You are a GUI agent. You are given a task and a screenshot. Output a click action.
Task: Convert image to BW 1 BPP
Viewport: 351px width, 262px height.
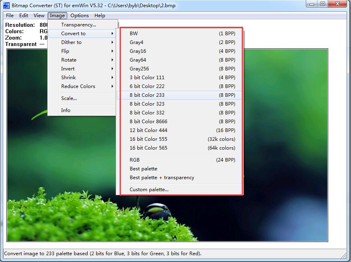tap(180, 33)
